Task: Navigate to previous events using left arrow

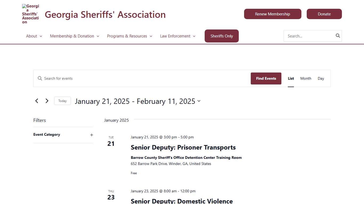Action: coord(37,101)
